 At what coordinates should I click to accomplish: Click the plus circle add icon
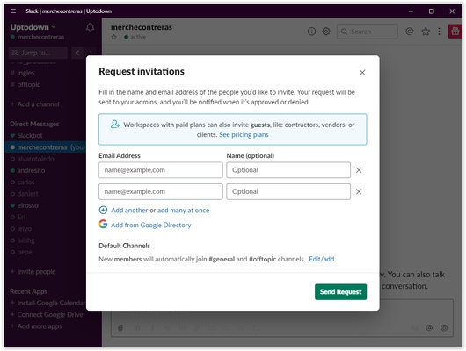pos(103,210)
